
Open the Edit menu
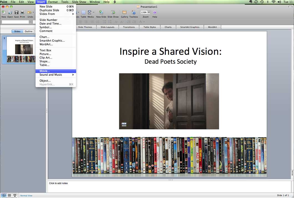point(22,2)
